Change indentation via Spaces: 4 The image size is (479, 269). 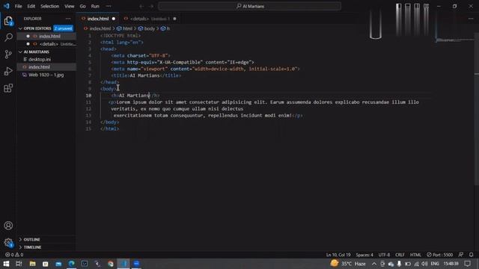click(364, 255)
